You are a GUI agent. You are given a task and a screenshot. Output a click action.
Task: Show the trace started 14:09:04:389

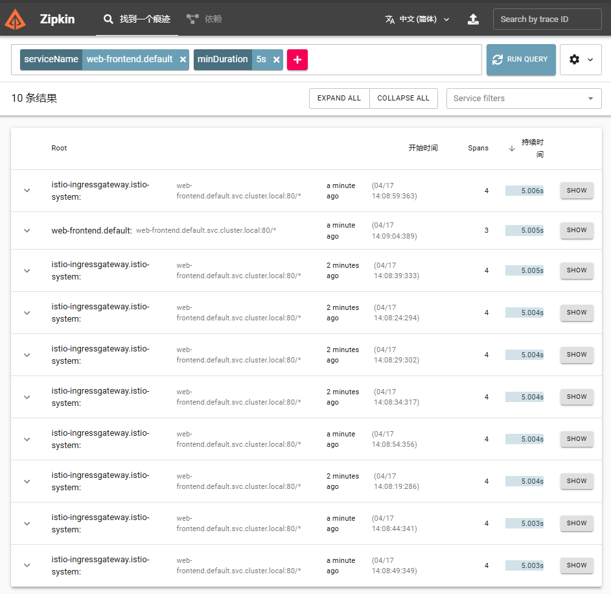coord(577,230)
